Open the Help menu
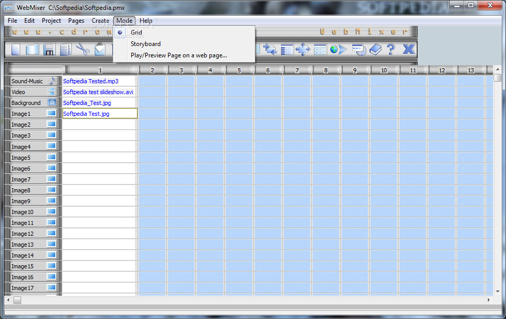The height and width of the screenshot is (319, 506). click(146, 21)
